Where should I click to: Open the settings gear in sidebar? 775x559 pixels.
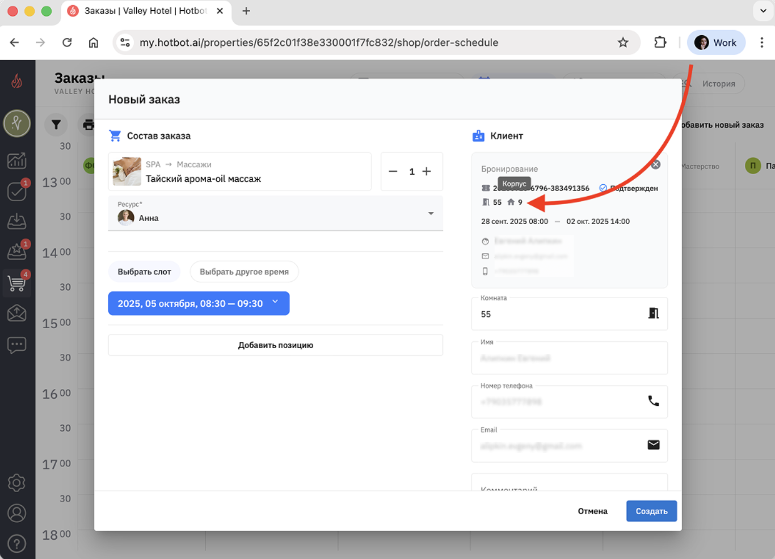click(17, 483)
